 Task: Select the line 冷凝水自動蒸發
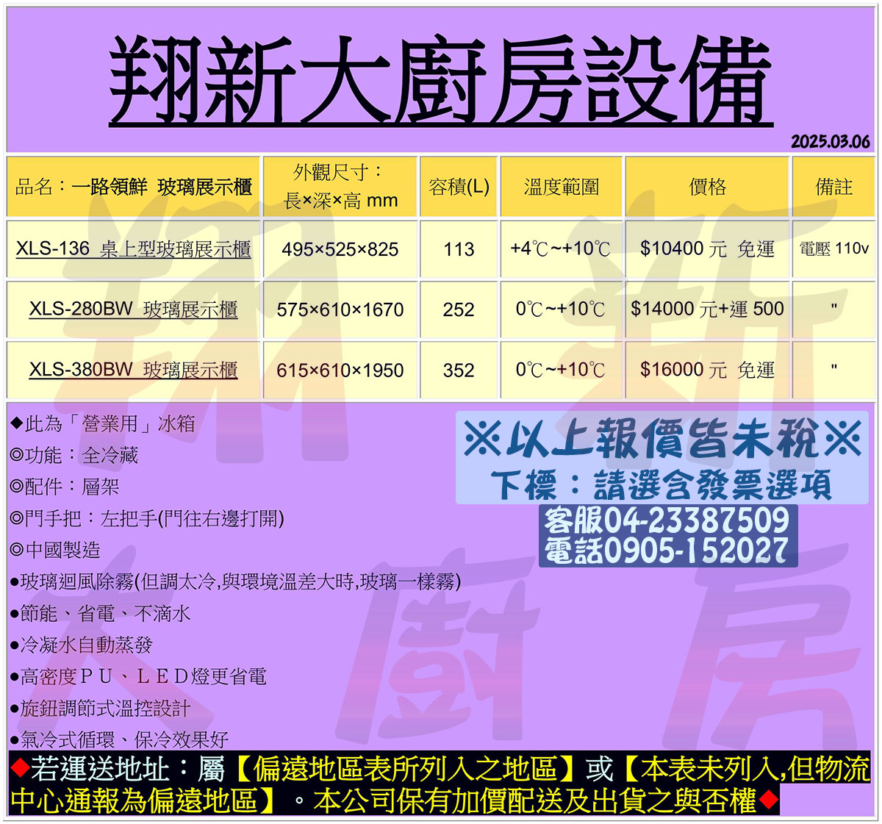point(82,645)
